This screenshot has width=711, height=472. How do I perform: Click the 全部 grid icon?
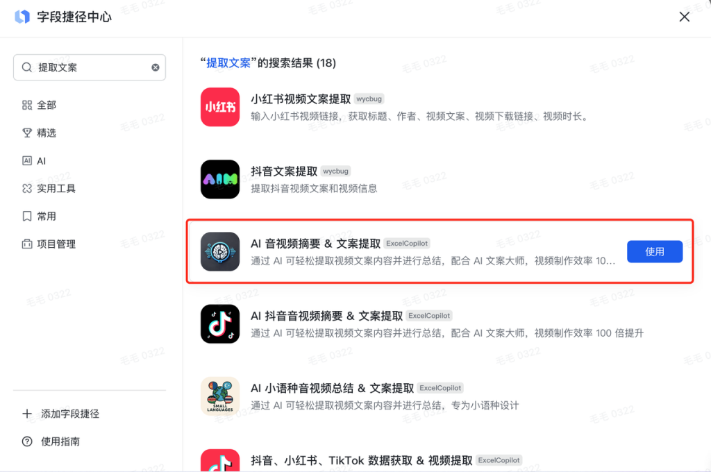coord(27,106)
